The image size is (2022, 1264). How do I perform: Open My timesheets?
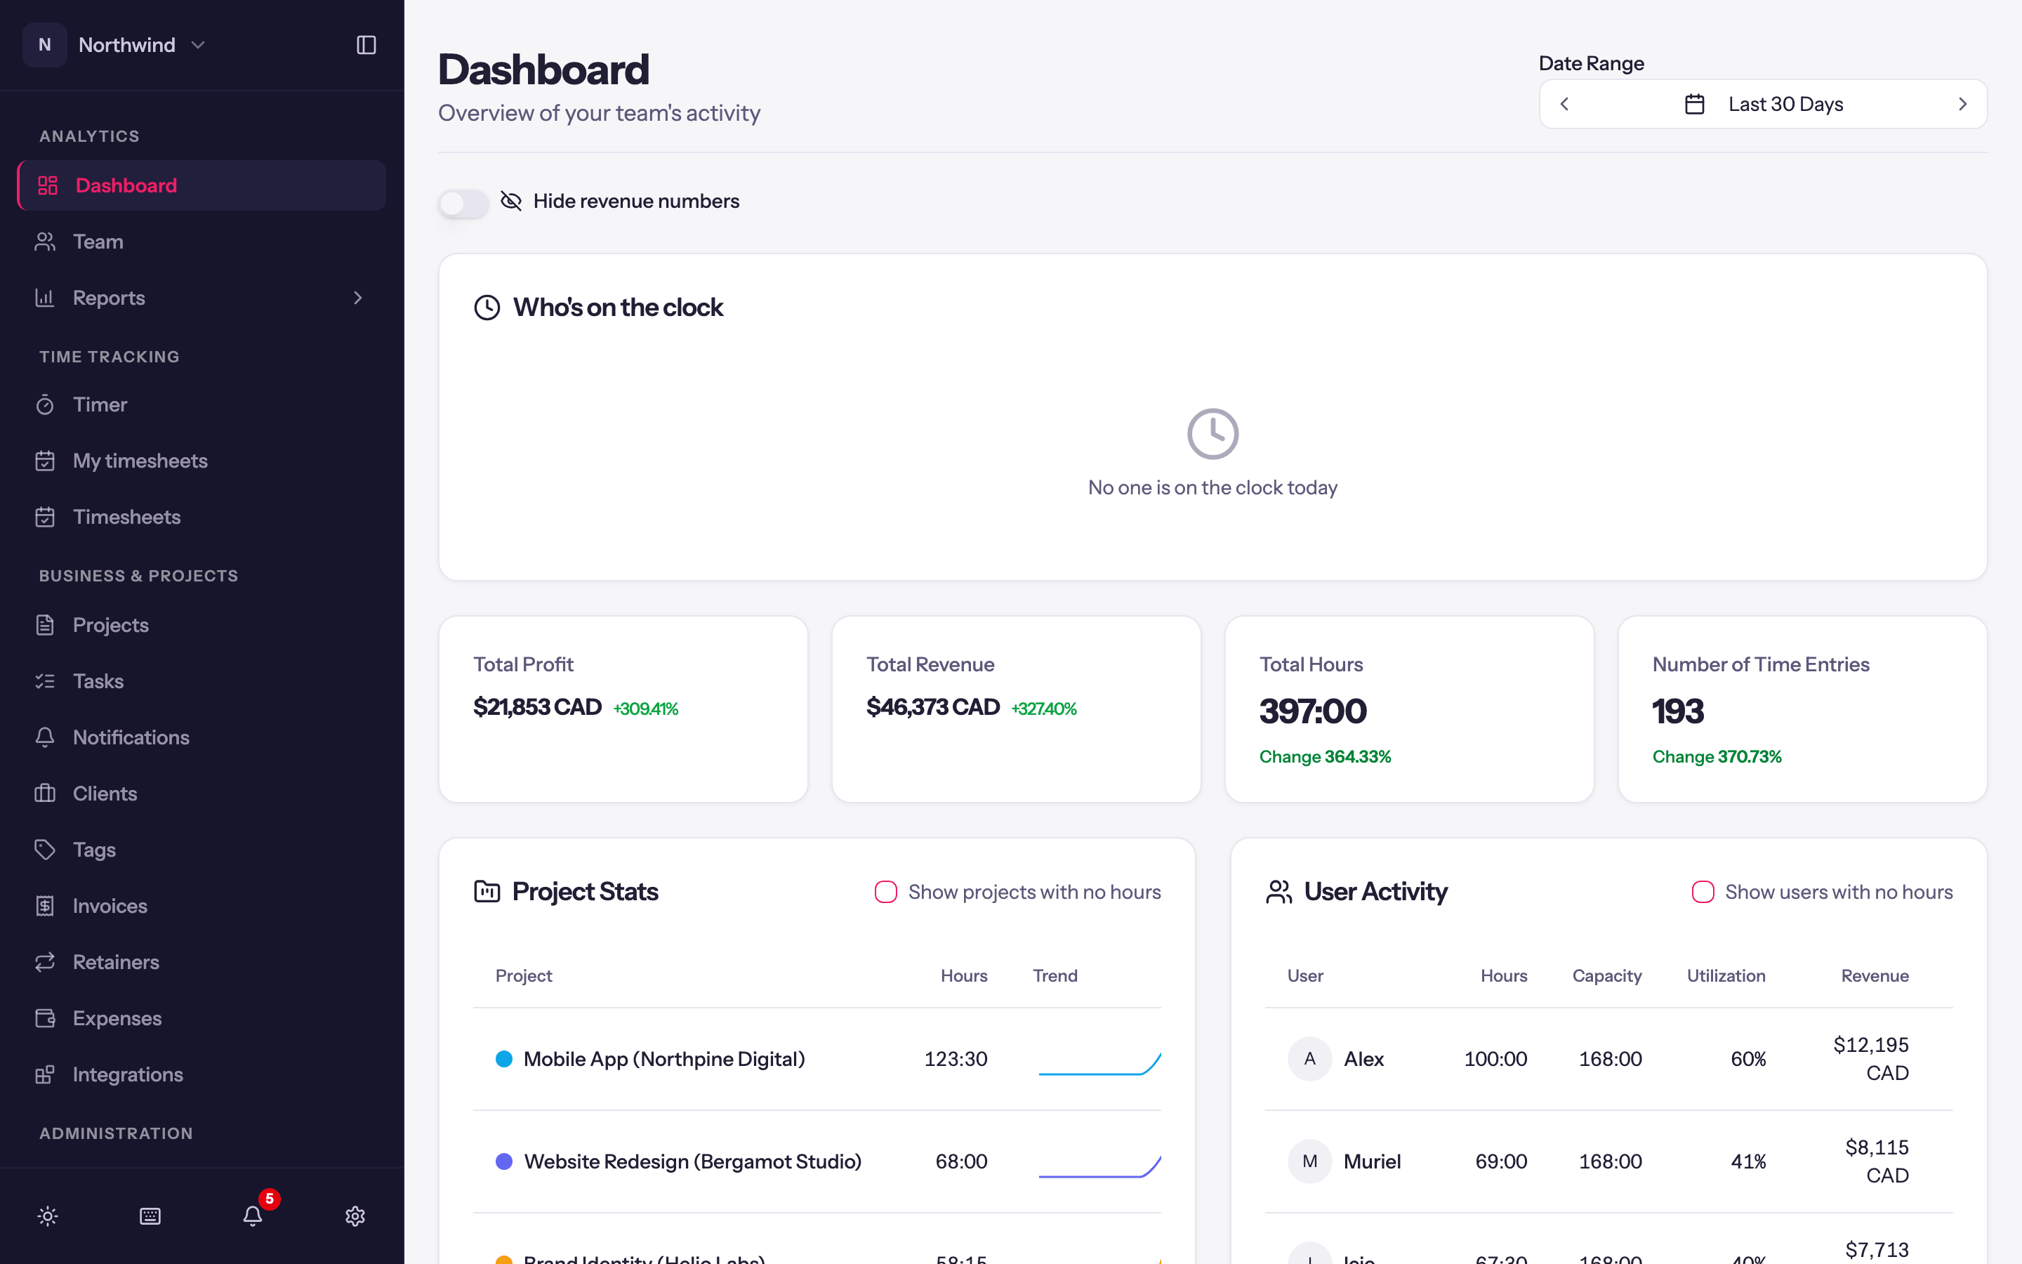pos(201,461)
